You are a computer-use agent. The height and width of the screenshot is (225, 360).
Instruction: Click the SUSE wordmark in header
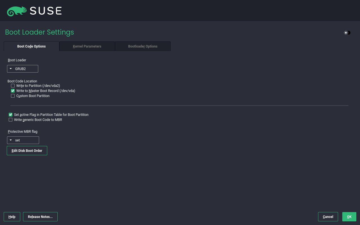(x=46, y=11)
